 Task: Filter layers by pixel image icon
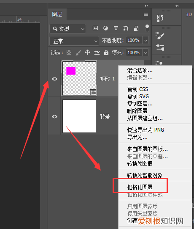(x=95, y=28)
